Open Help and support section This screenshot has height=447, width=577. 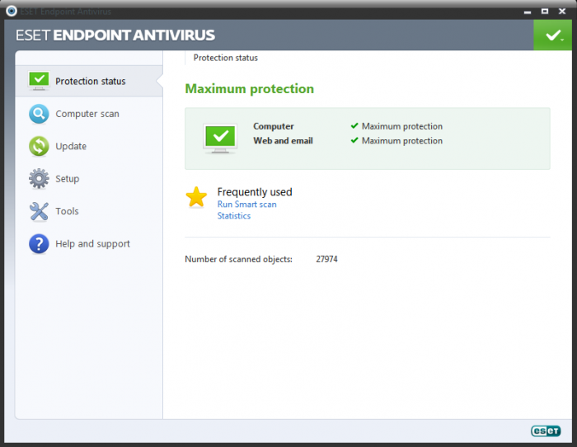[92, 243]
